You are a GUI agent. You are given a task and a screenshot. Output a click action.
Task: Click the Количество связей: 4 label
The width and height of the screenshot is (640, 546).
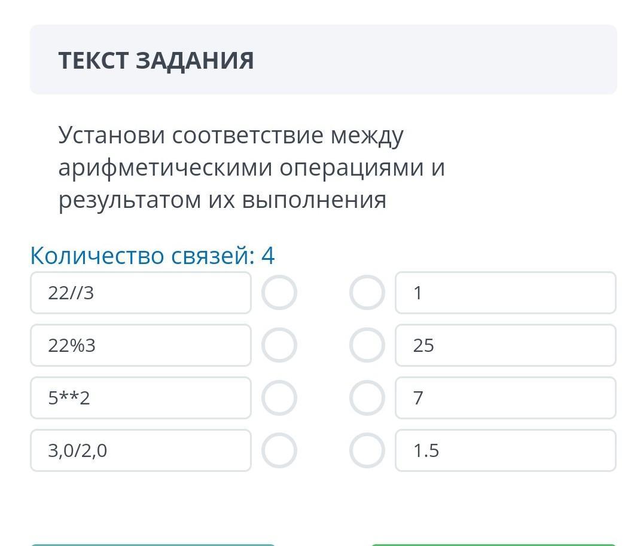click(153, 256)
